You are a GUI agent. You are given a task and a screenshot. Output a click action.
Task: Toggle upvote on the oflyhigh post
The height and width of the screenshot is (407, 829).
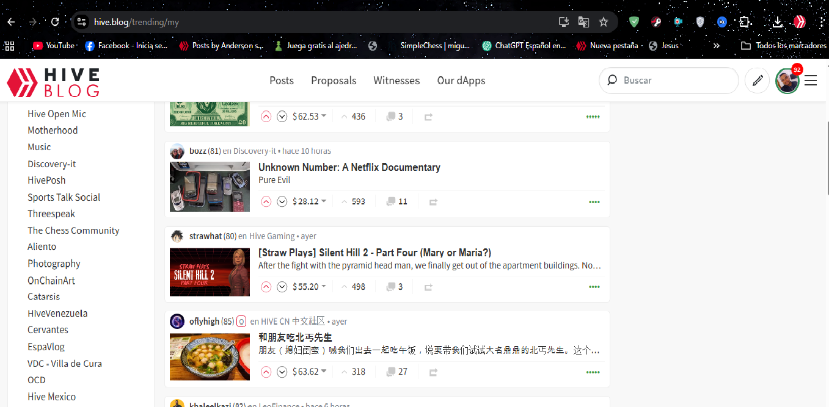tap(266, 372)
